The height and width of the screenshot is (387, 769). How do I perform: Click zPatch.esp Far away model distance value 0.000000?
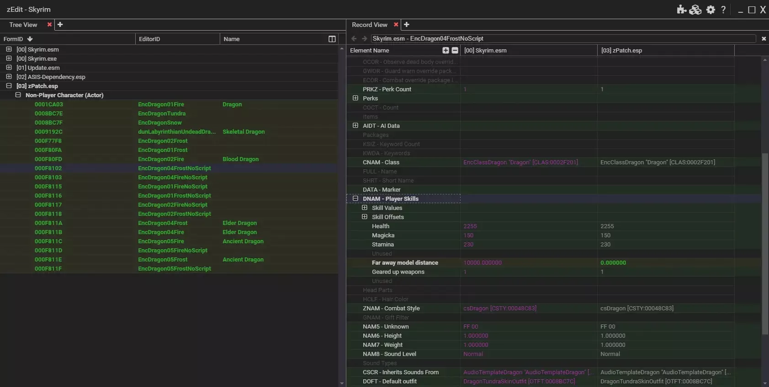[x=613, y=262]
